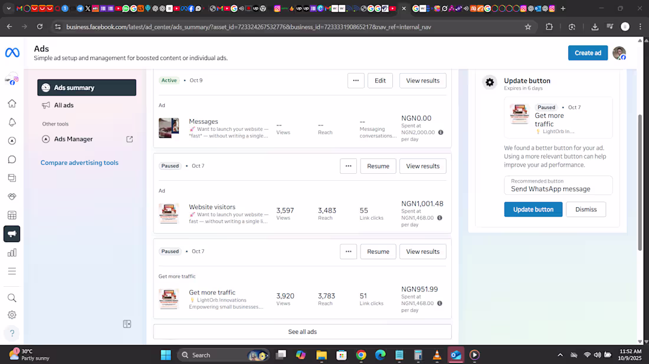
Task: Click the Messages ad thumbnail
Action: tap(169, 128)
